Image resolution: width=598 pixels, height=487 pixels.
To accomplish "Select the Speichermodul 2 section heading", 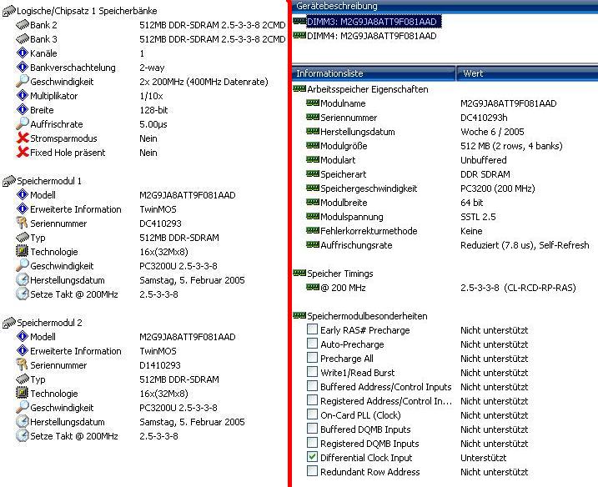I will 49,323.
